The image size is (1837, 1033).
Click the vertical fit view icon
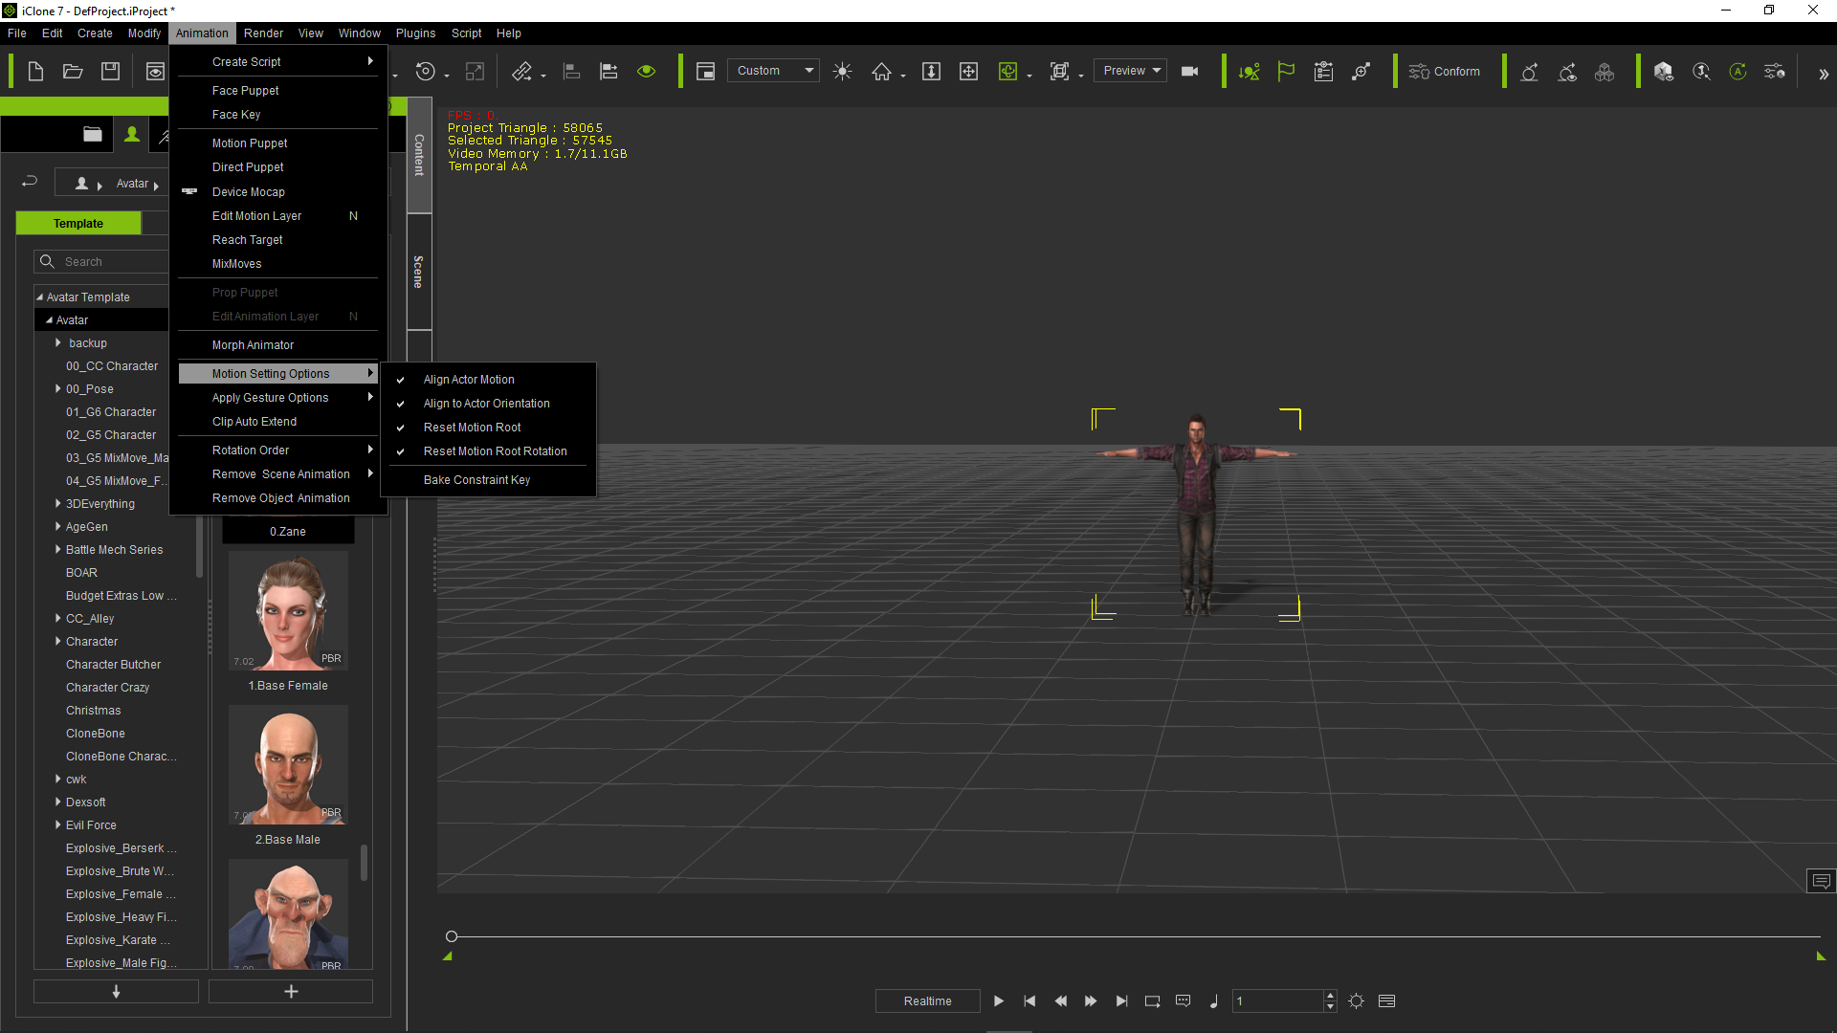(x=931, y=71)
